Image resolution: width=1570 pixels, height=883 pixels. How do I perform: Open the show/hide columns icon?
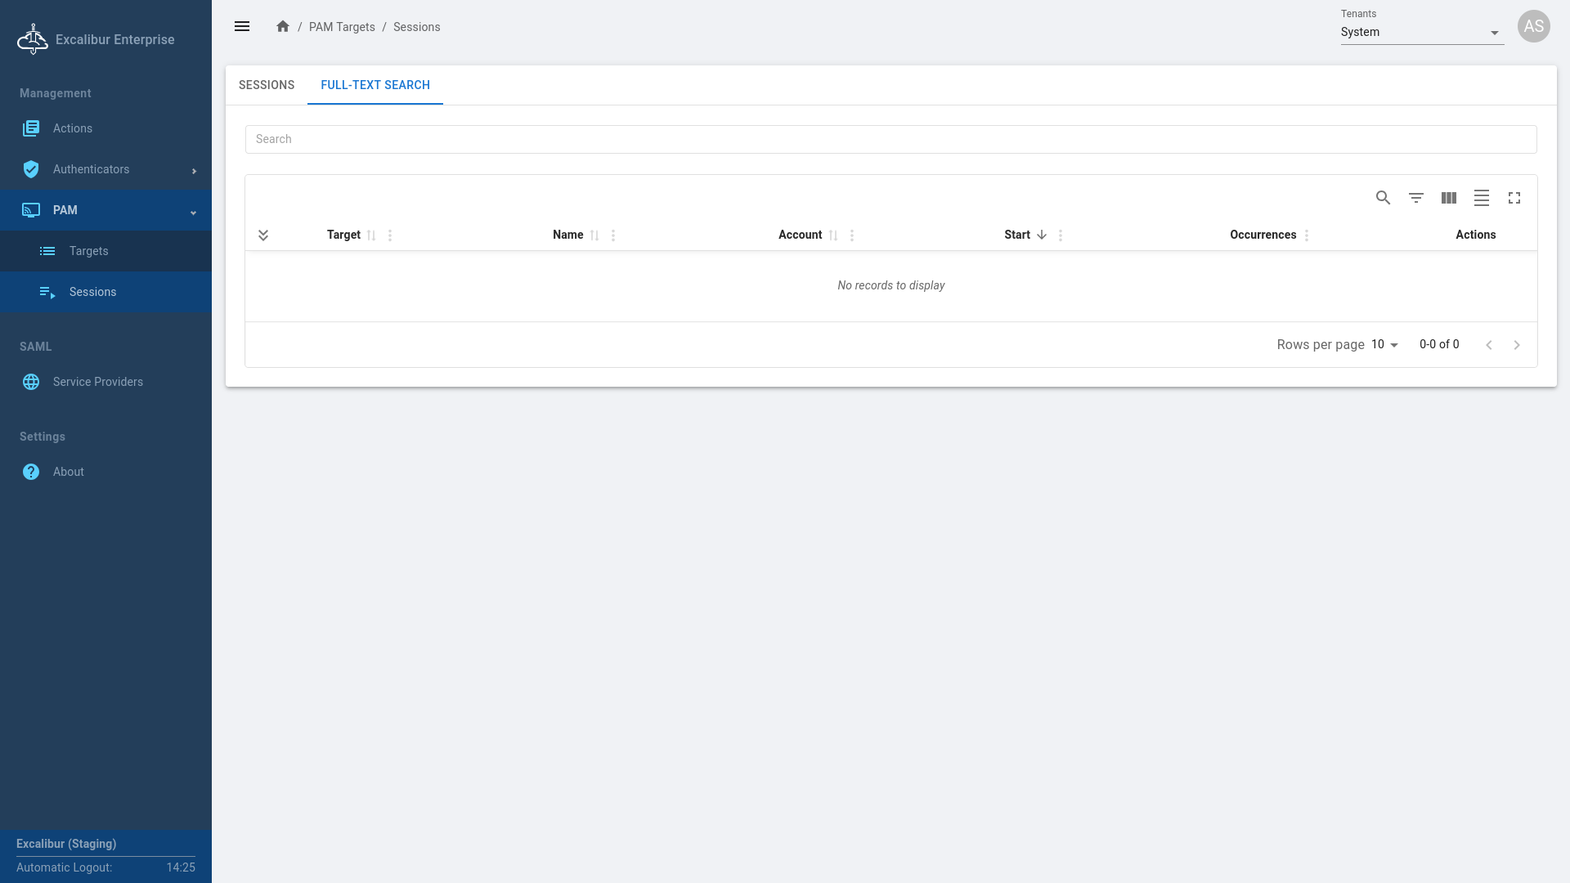click(x=1449, y=198)
